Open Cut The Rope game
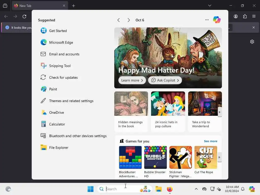 point(206,160)
